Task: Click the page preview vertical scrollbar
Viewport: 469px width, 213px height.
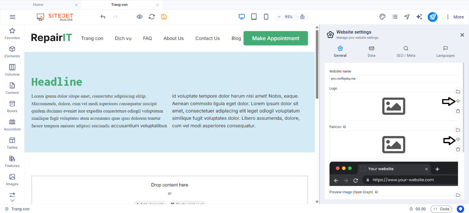Action: pyautogui.click(x=317, y=65)
